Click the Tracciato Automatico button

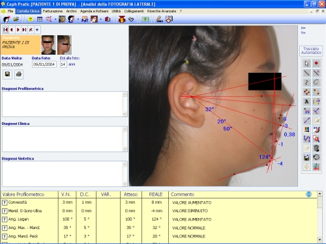pyautogui.click(x=311, y=51)
